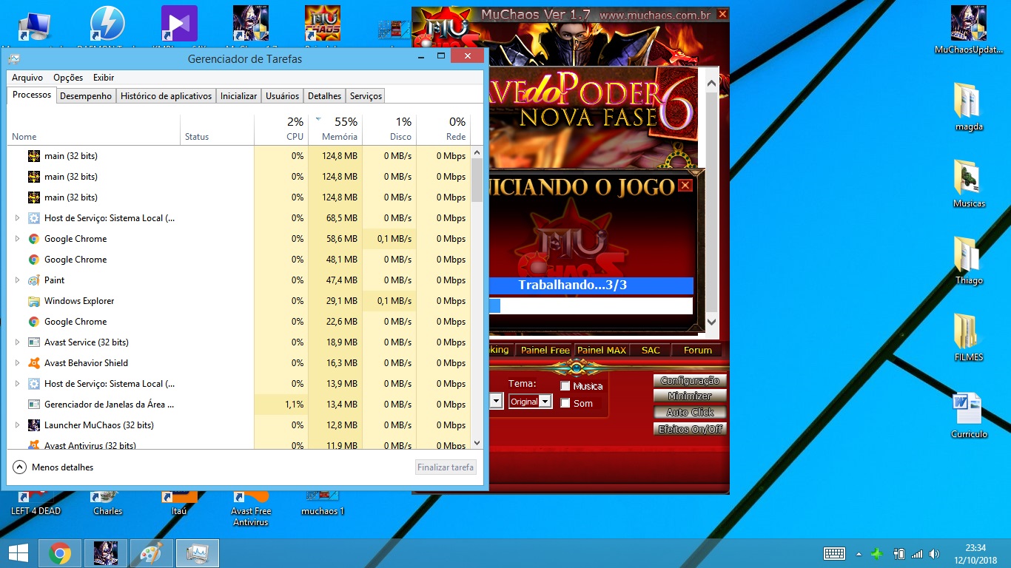
Task: Click the volume speaker tray icon
Action: click(934, 553)
